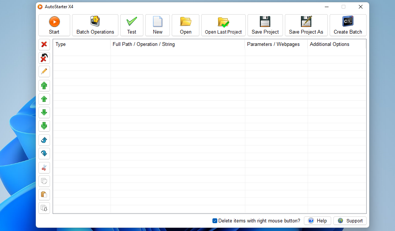Delete the selected item with red X
Image resolution: width=395 pixels, height=231 pixels.
(x=44, y=44)
